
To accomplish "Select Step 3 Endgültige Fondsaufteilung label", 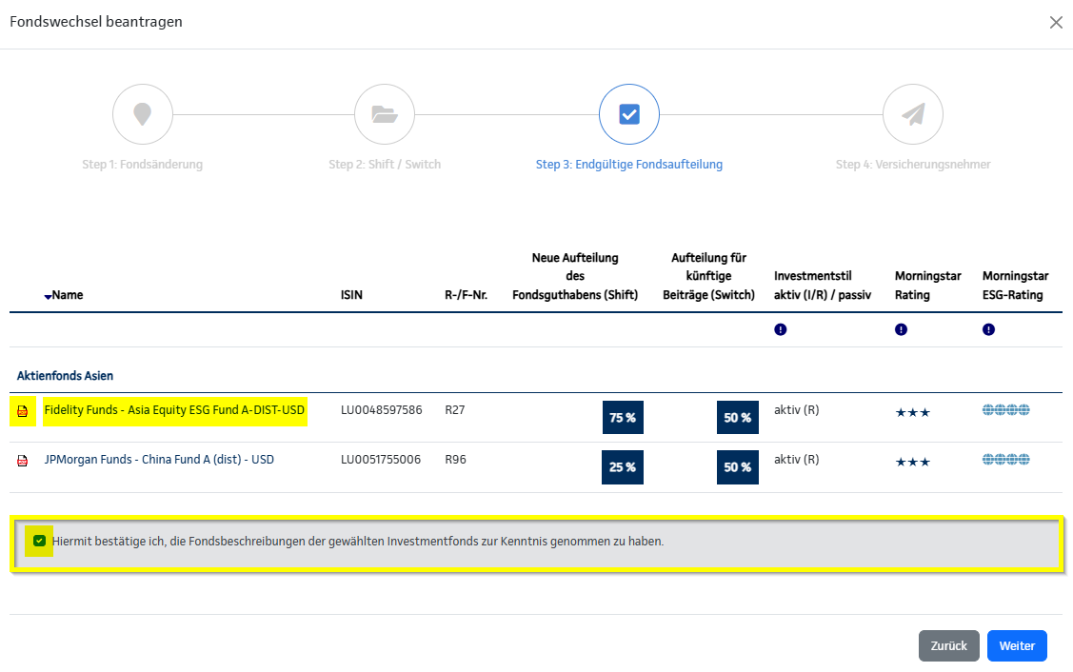I will pyautogui.click(x=628, y=165).
